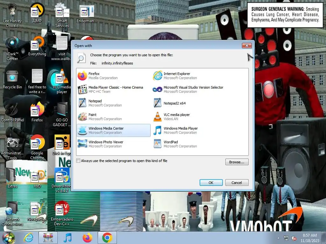
Task: Select the xDark Center desktop icon
Action: pyautogui.click(x=12, y=49)
